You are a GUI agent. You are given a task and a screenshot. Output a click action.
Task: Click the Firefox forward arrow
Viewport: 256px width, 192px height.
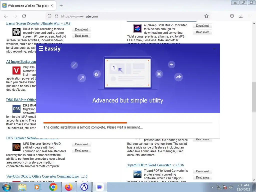tap(15, 16)
